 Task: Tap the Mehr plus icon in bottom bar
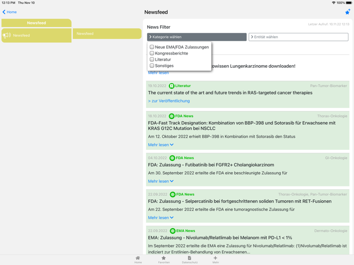click(215, 259)
